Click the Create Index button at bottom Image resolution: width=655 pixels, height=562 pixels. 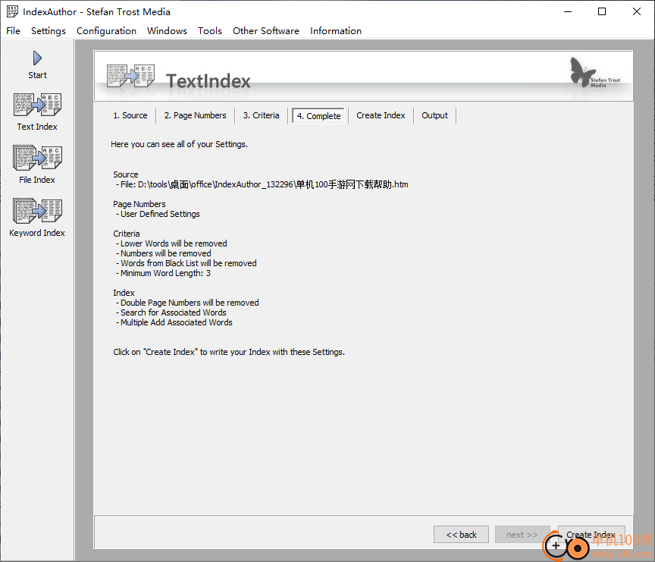[591, 535]
